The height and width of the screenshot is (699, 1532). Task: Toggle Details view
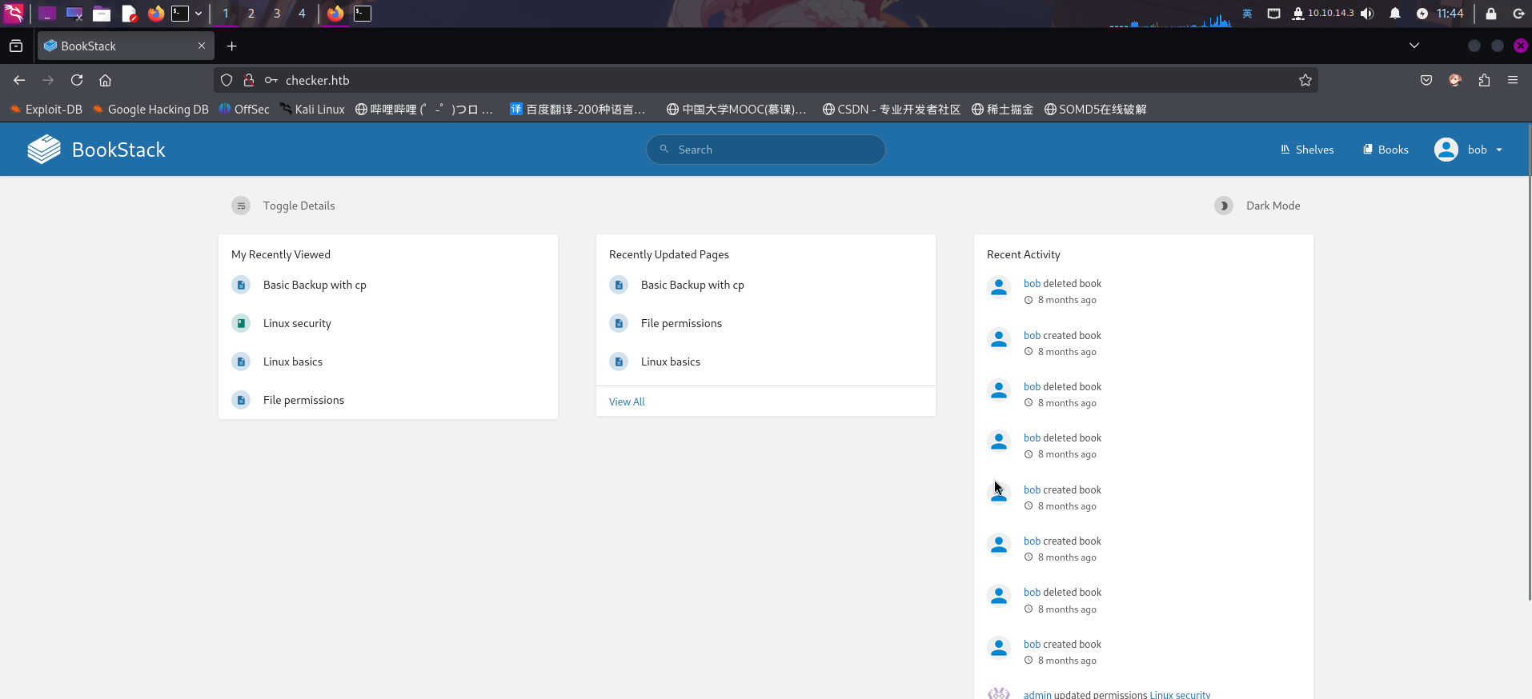pyautogui.click(x=283, y=206)
